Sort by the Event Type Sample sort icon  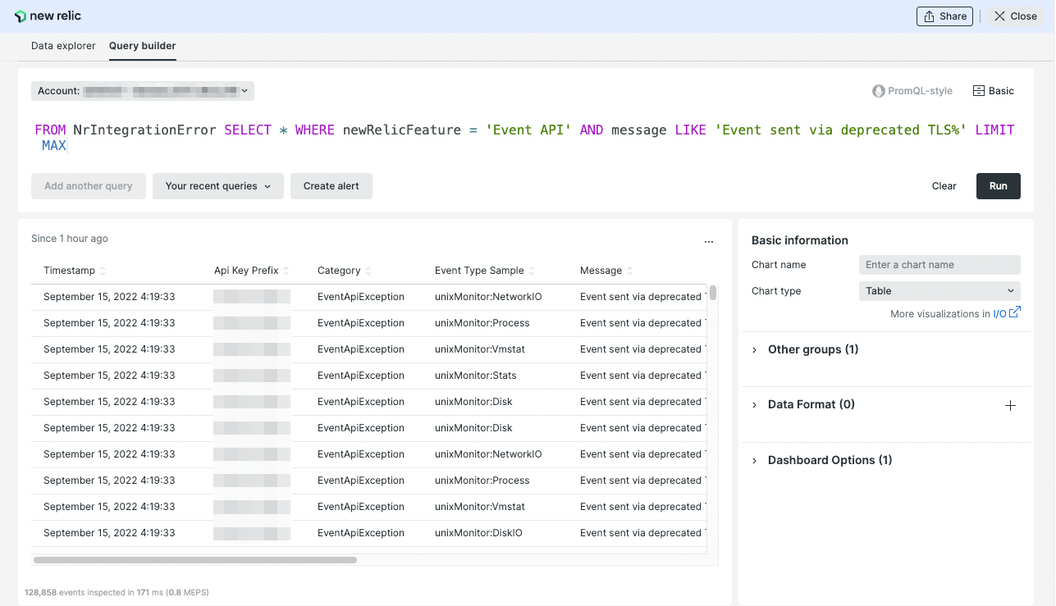[532, 271]
